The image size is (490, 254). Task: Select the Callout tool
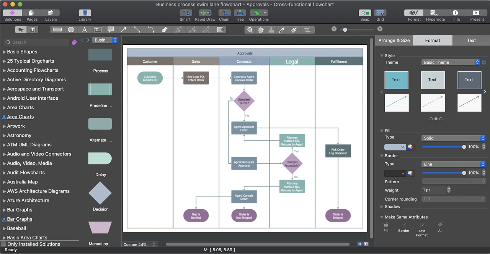(111, 29)
